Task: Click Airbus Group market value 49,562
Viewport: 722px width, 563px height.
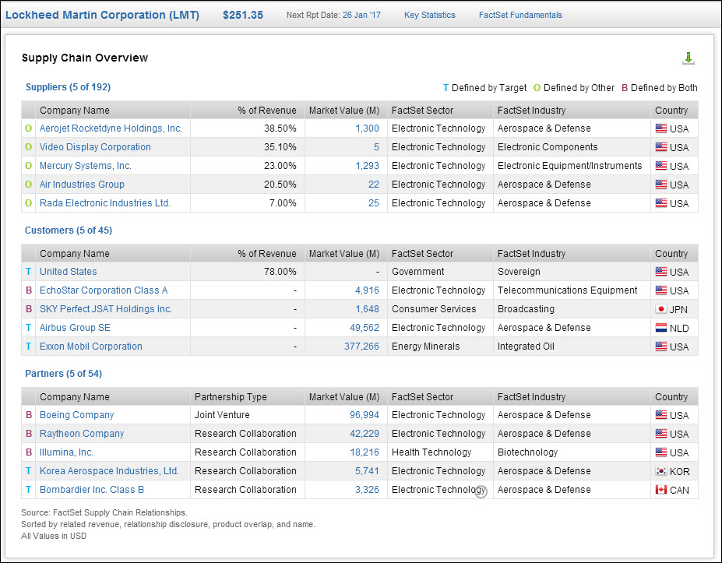Action: click(365, 328)
